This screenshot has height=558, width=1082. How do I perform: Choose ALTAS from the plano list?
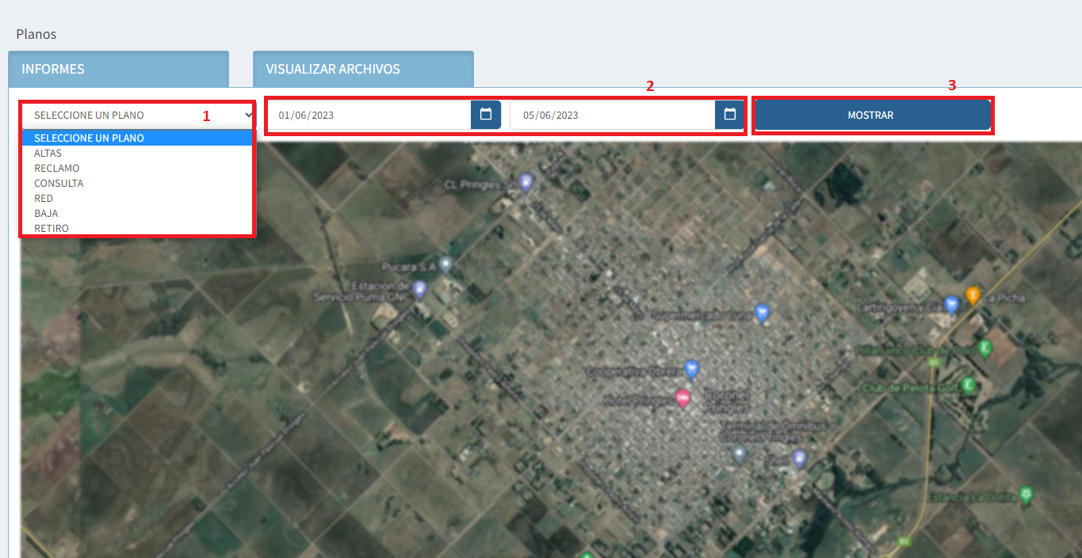pos(48,154)
